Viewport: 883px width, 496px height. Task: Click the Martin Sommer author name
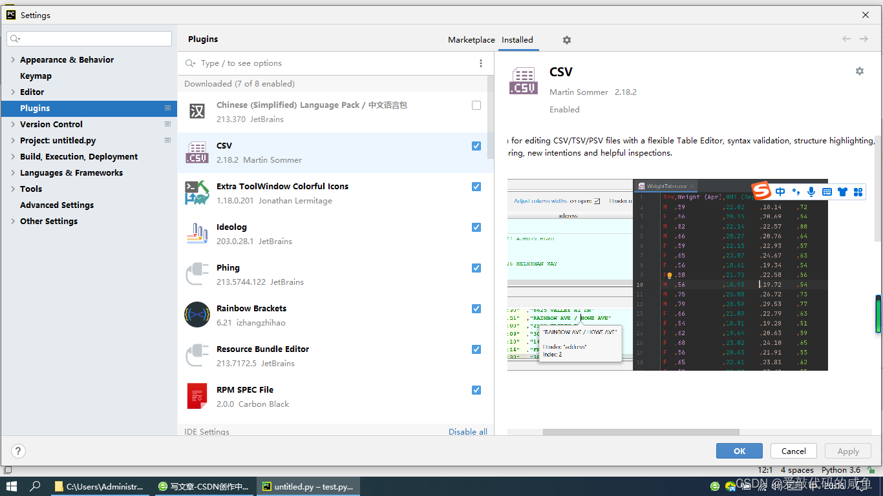click(x=579, y=92)
